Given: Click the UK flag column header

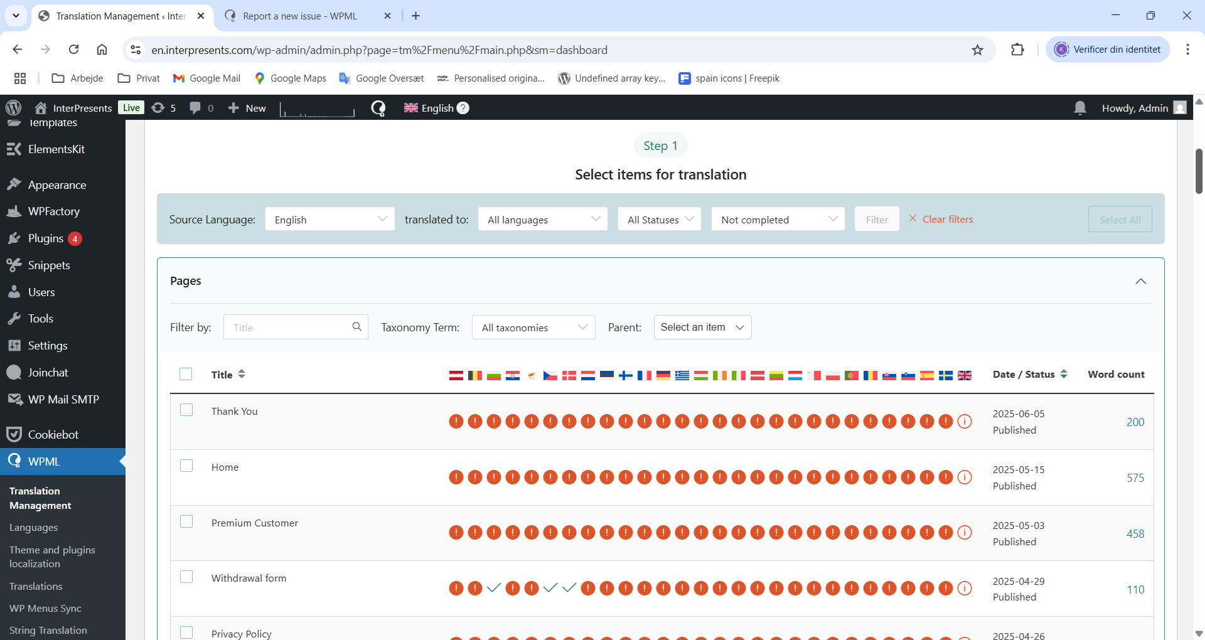Looking at the screenshot, I should [x=965, y=375].
